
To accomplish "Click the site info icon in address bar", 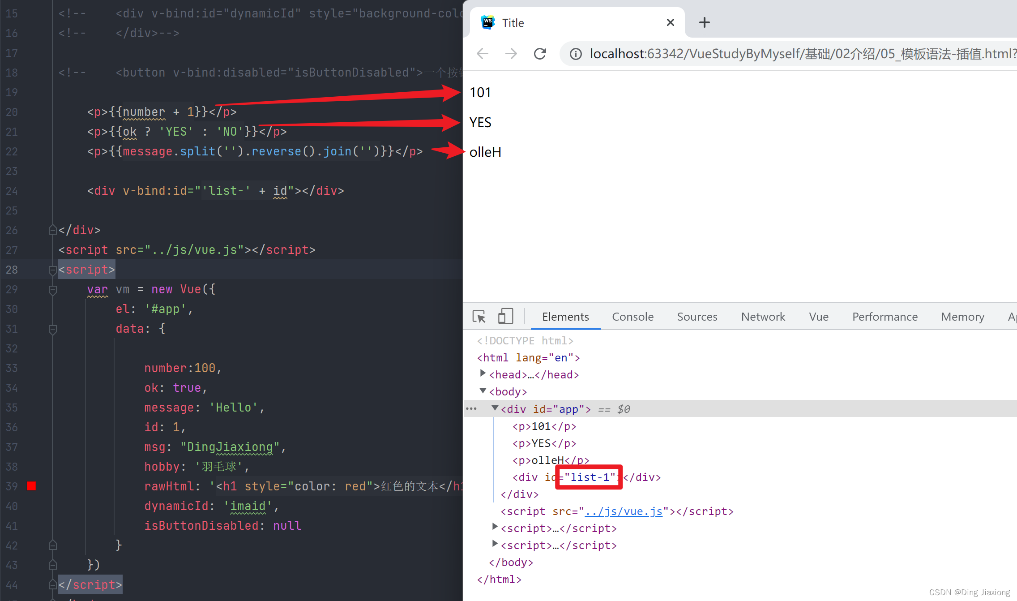I will coord(576,54).
